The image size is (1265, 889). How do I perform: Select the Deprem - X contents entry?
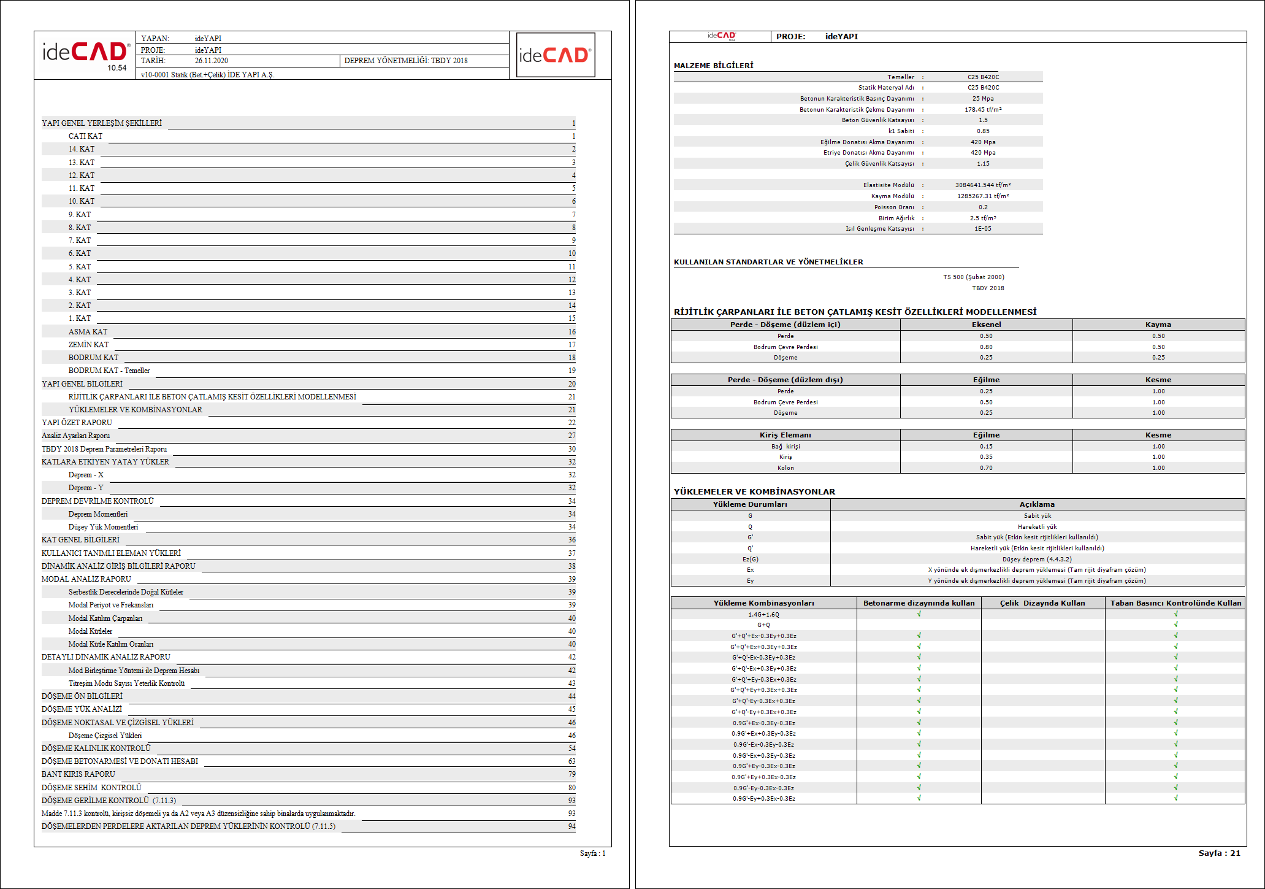point(86,475)
